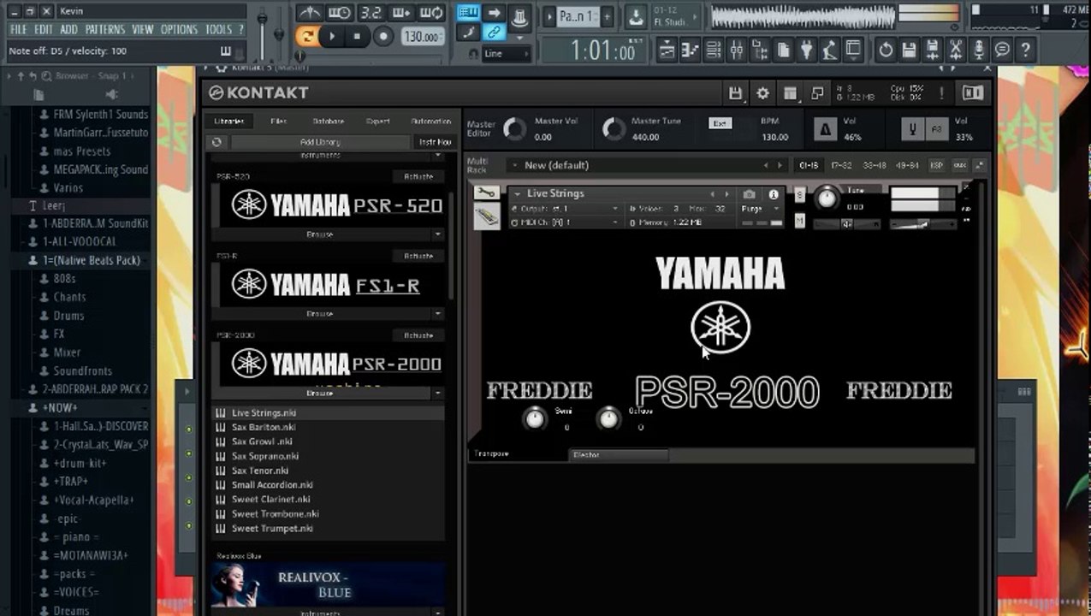Click the Native Instruments logo icon

tap(972, 92)
